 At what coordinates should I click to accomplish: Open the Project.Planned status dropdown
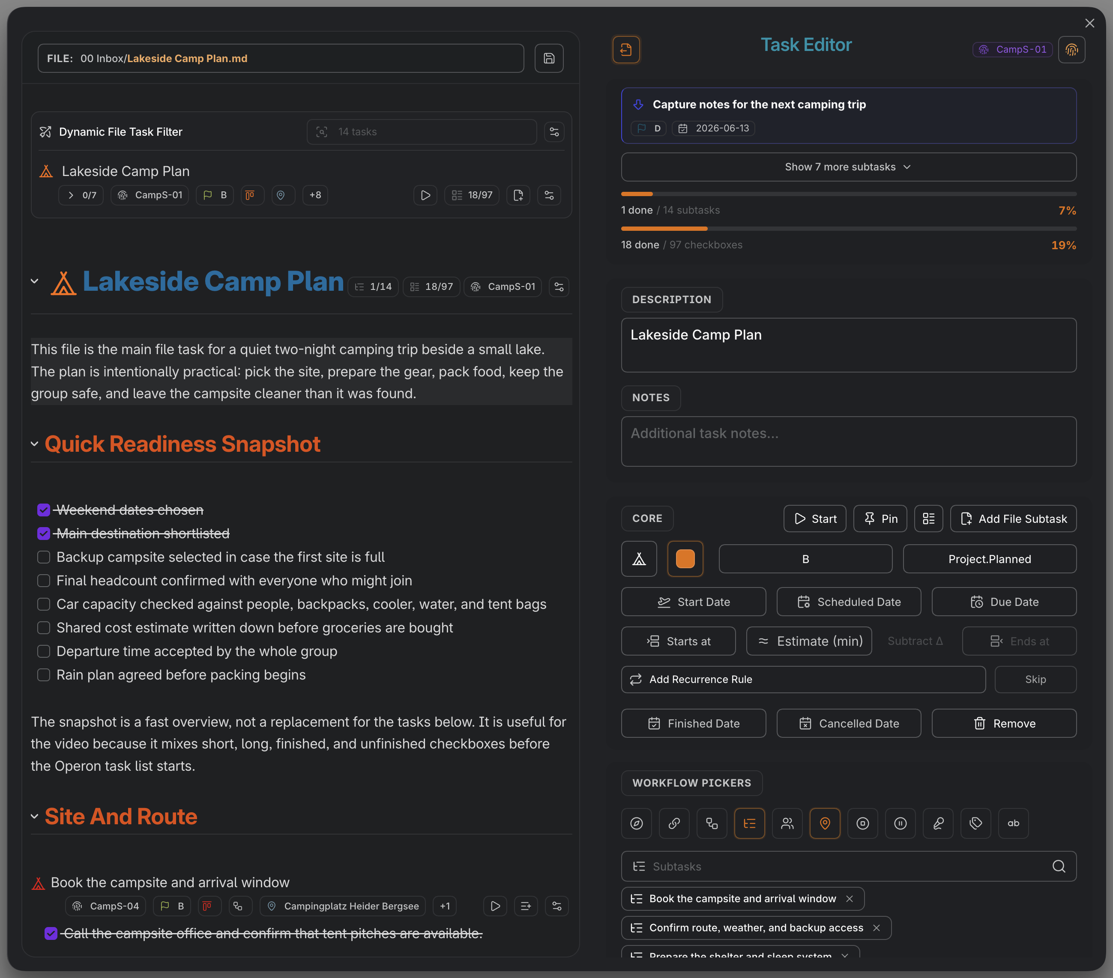pyautogui.click(x=989, y=558)
